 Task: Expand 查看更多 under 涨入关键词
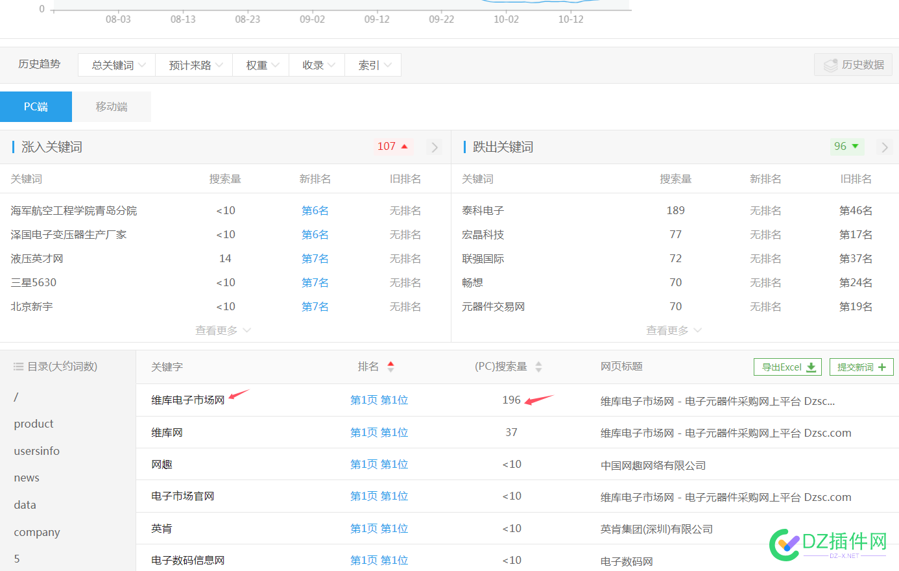222,331
